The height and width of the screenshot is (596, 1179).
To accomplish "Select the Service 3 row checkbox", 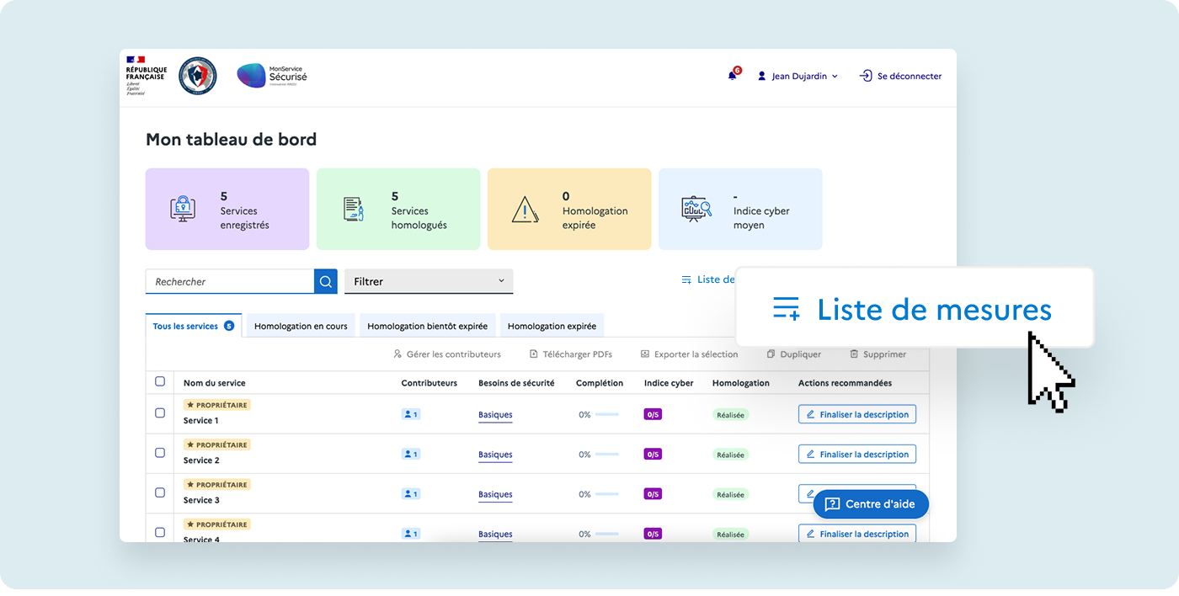I will pyautogui.click(x=160, y=492).
